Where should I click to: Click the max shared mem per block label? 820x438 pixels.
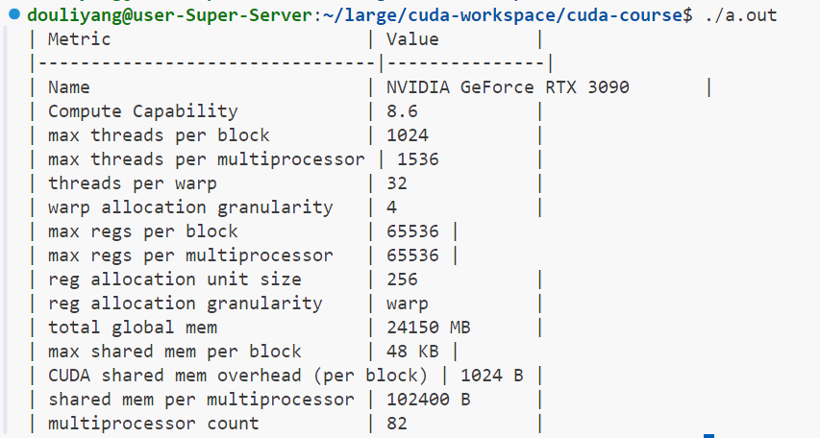174,352
